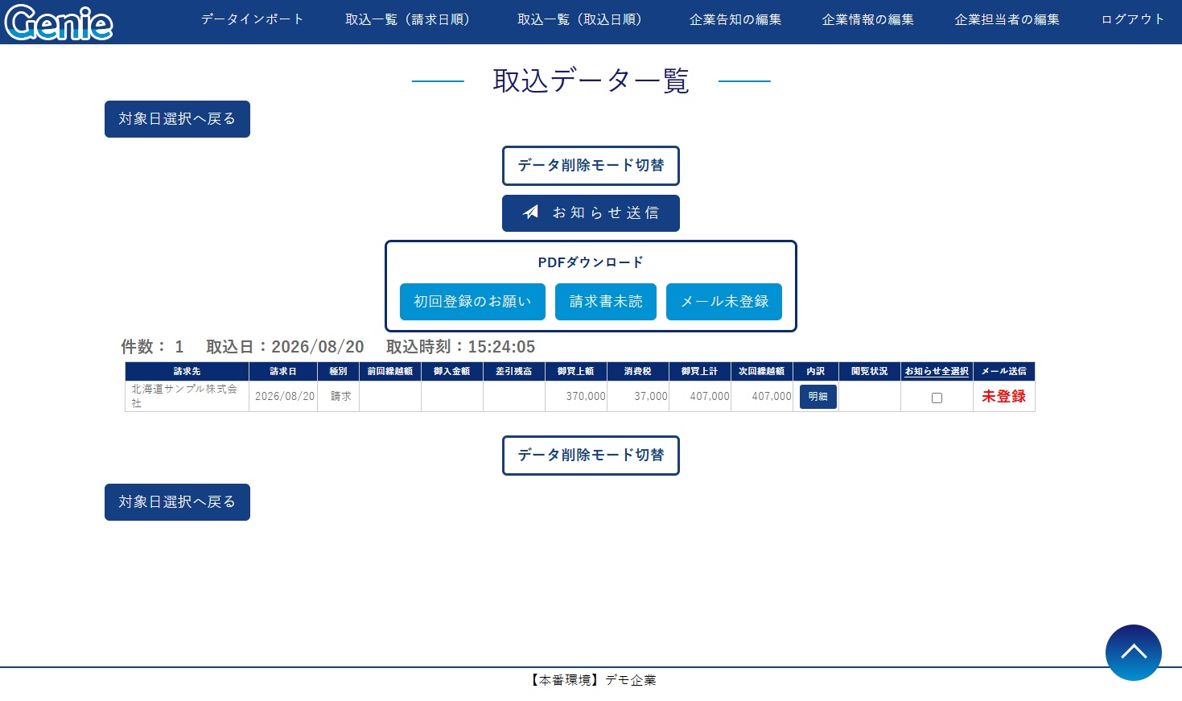Click the 370,000 purchase amount cell

pyautogui.click(x=576, y=396)
